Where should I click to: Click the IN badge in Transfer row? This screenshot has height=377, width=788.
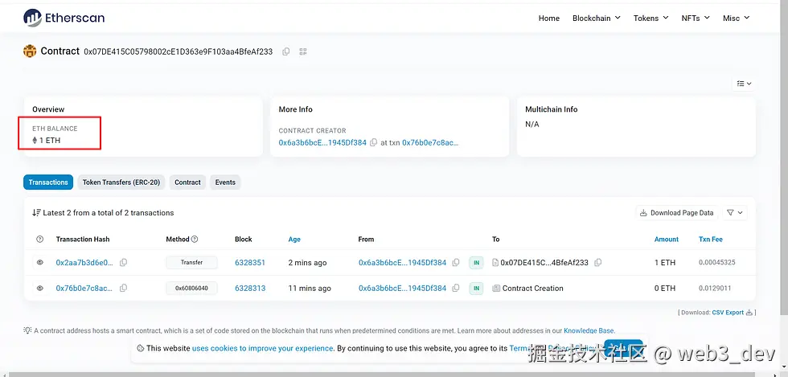point(476,262)
